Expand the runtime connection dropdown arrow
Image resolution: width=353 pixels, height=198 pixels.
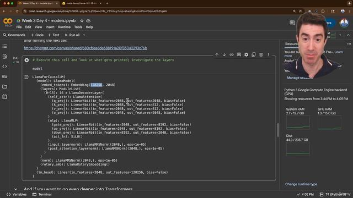[x=340, y=35]
